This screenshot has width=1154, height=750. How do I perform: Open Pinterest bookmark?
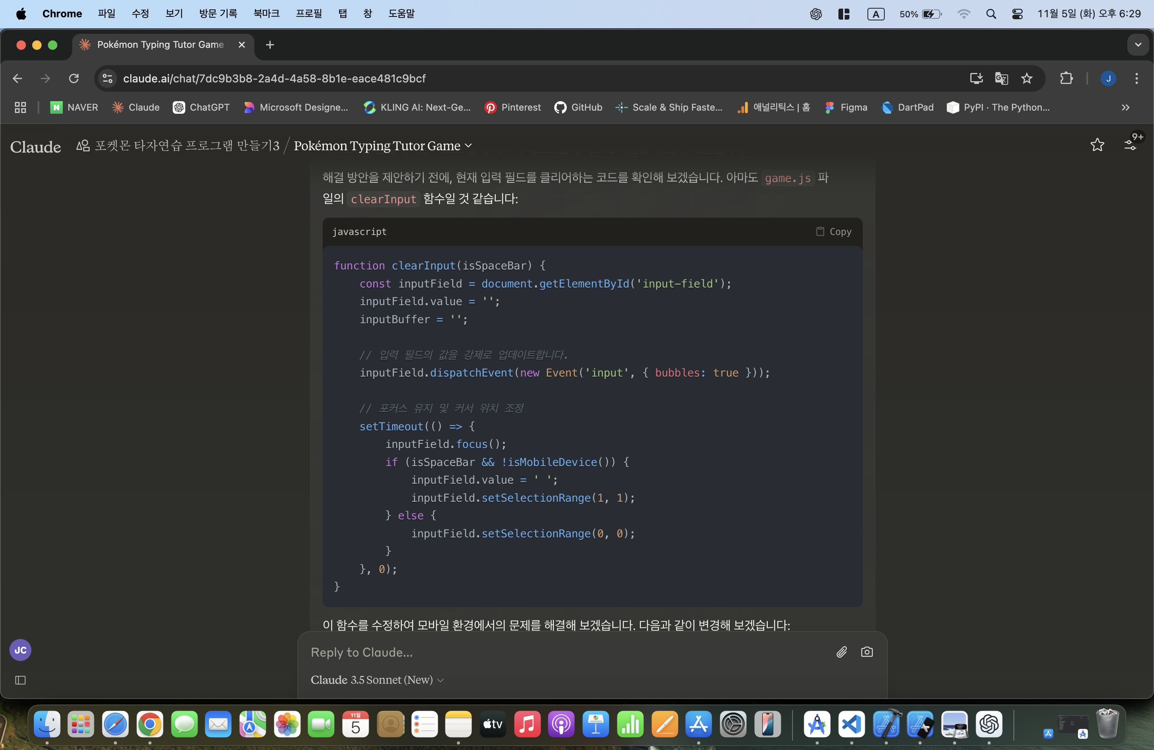tap(513, 107)
